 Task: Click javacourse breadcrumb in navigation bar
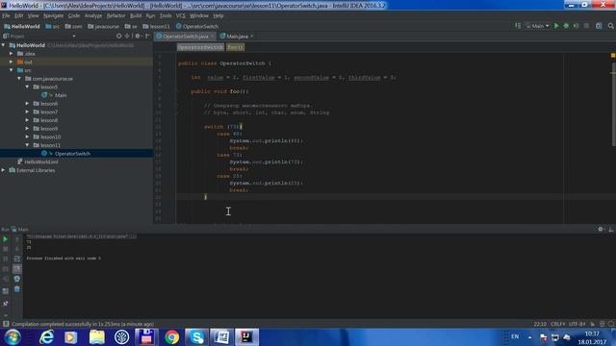coord(103,26)
